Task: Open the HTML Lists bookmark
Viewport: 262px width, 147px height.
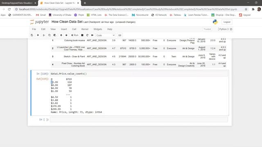Action: tap(94, 15)
